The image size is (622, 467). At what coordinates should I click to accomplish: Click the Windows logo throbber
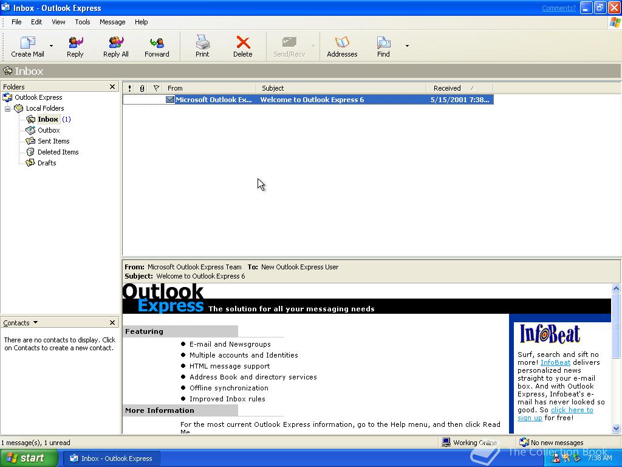615,22
